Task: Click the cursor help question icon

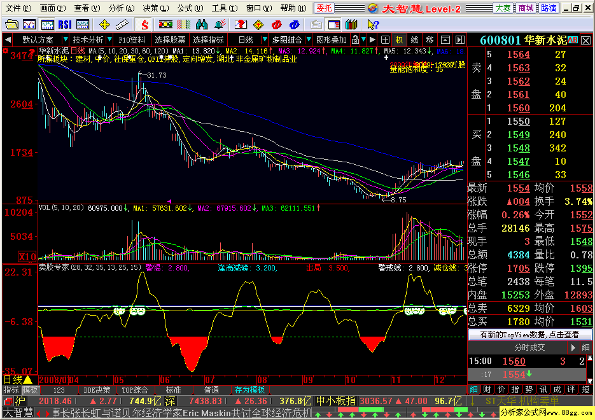Action: click(373, 25)
